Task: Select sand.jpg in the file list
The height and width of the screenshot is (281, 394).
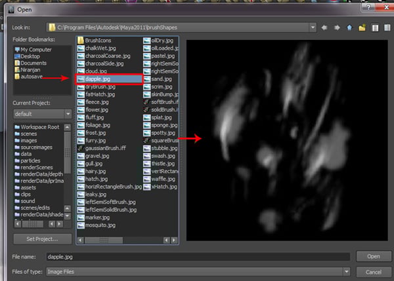Action: (158, 79)
